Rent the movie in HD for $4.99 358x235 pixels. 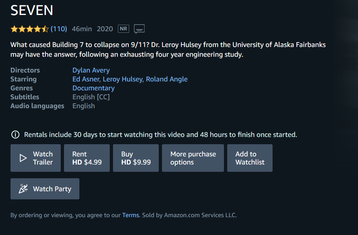pyautogui.click(x=87, y=158)
